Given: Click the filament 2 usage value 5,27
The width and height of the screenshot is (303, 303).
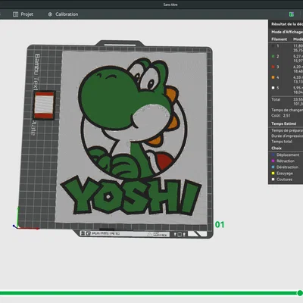Looking at the screenshot, I should (298, 56).
